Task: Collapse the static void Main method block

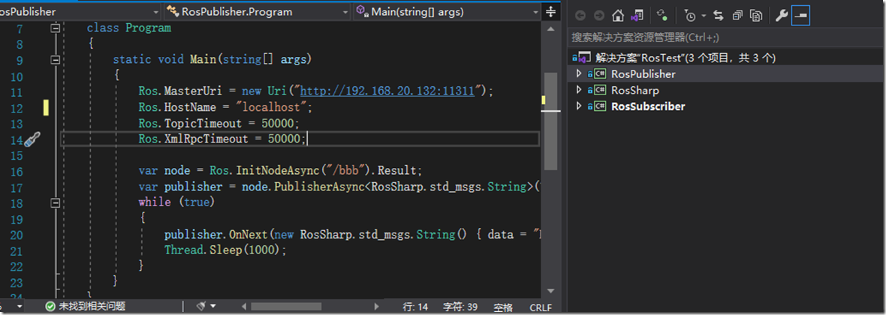Action: pyautogui.click(x=55, y=59)
